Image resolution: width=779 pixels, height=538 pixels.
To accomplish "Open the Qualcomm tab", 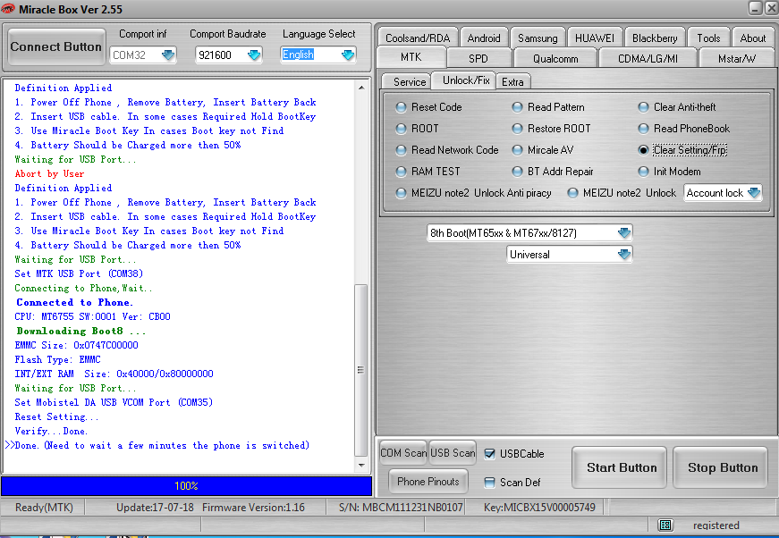I will pyautogui.click(x=555, y=59).
